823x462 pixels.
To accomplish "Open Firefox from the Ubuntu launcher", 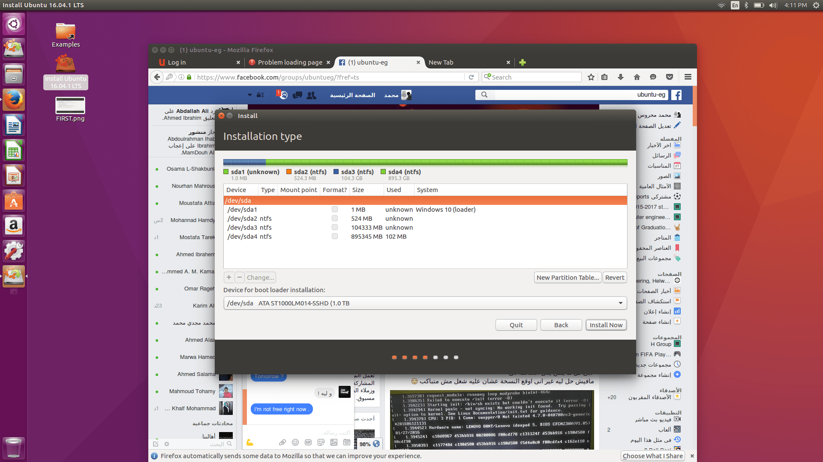I will 14,99.
